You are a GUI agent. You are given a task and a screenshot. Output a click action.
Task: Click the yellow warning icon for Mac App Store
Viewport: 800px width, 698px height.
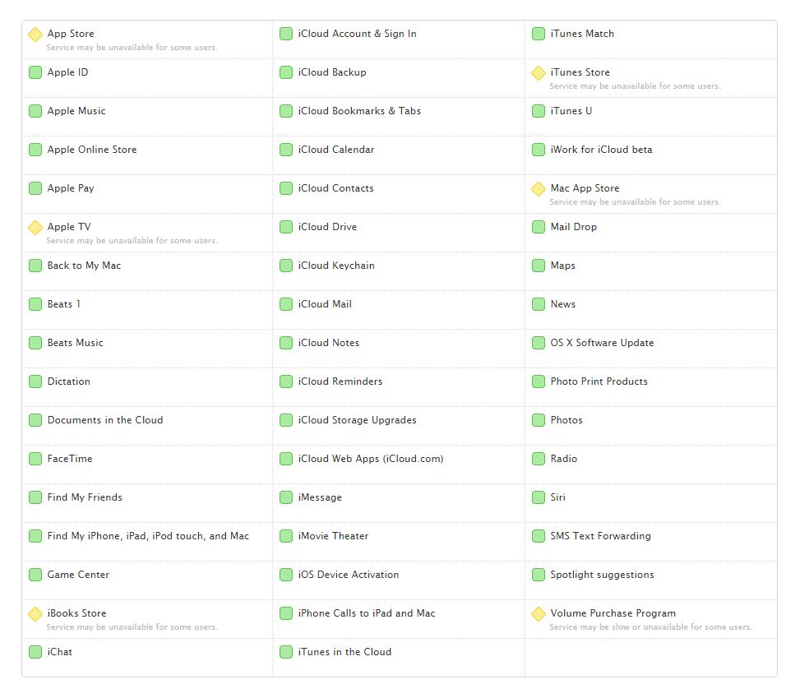tap(539, 189)
